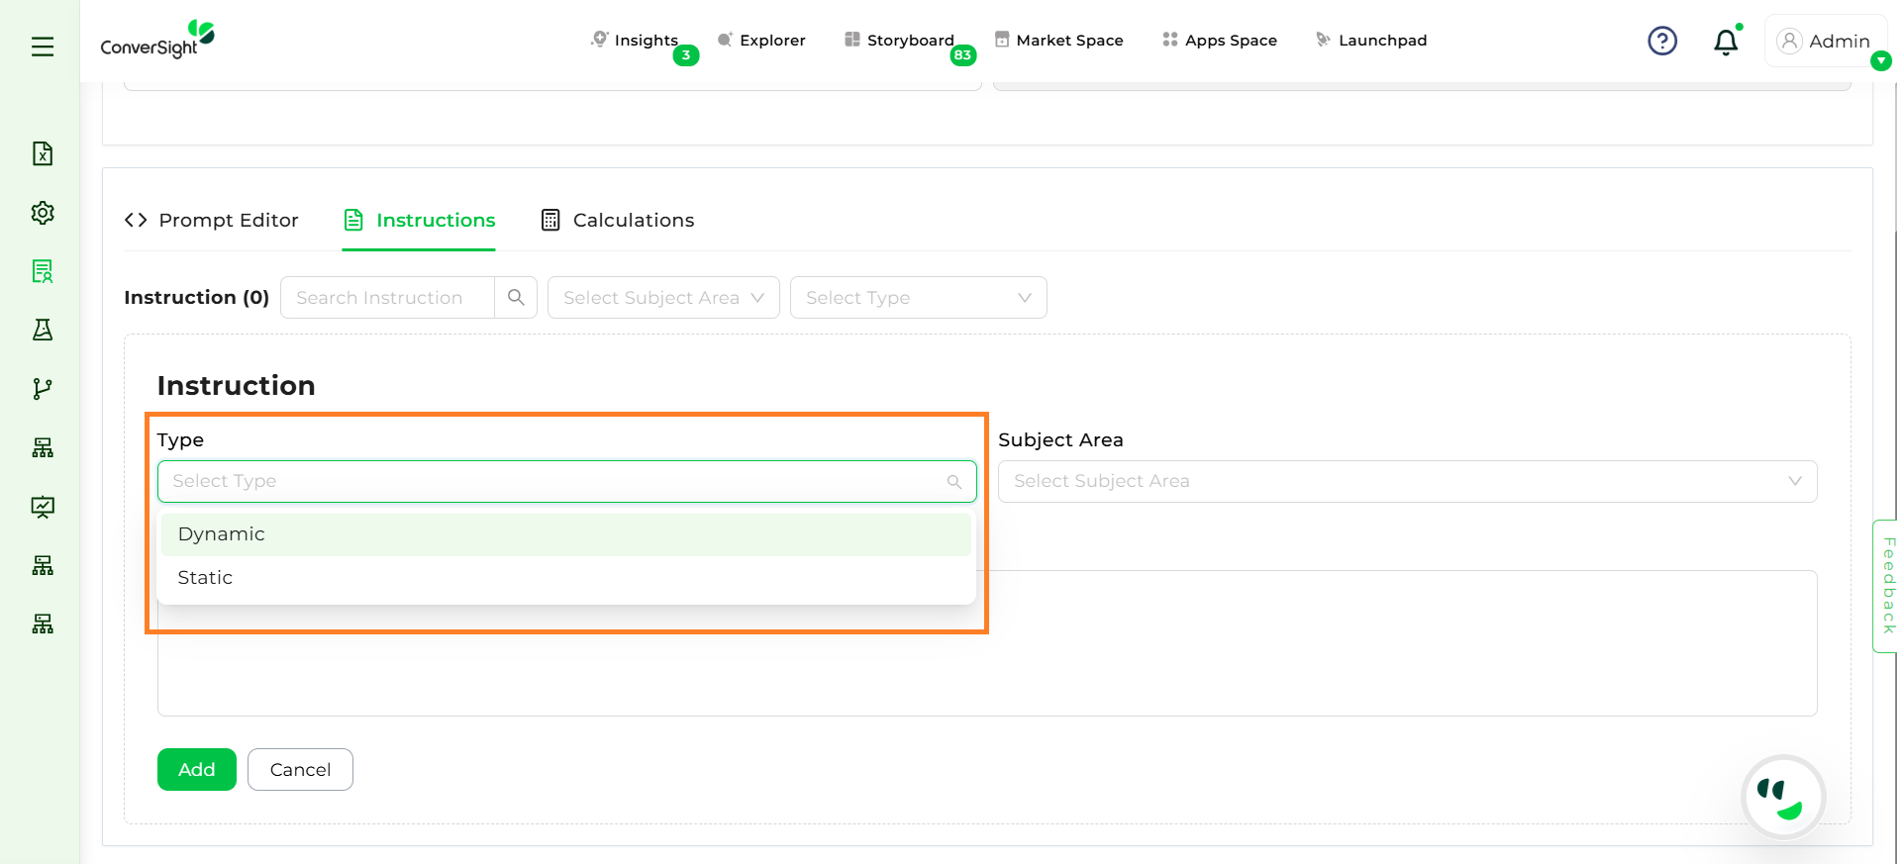Open the hamburger menu
The width and height of the screenshot is (1899, 864).
tap(43, 47)
